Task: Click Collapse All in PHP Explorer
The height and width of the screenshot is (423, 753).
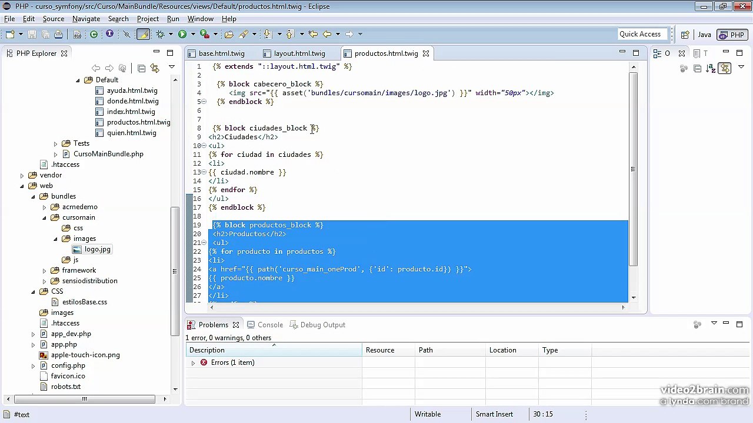Action: click(x=141, y=68)
